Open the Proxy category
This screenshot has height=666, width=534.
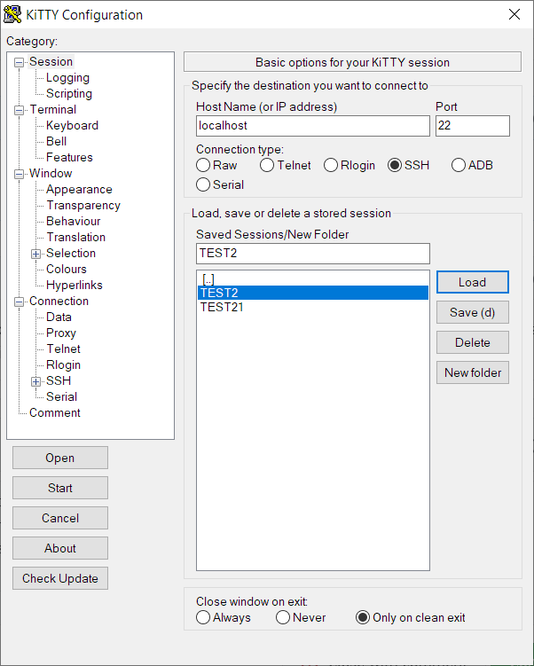61,333
